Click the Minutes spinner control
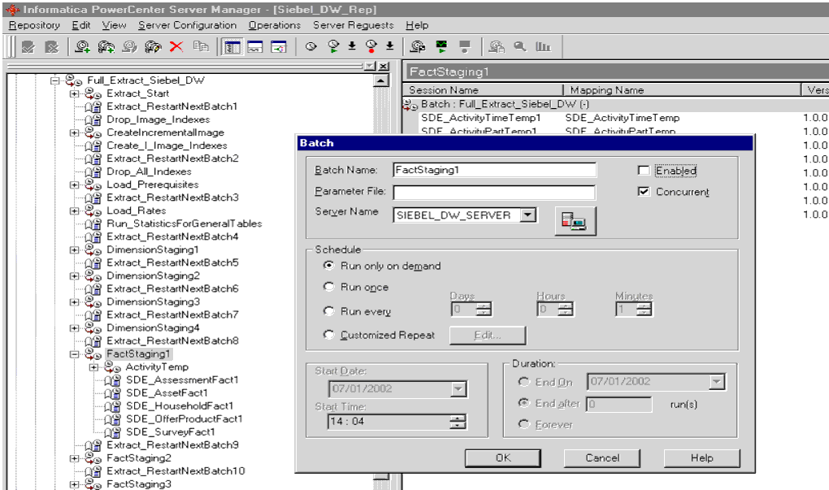 [x=644, y=310]
